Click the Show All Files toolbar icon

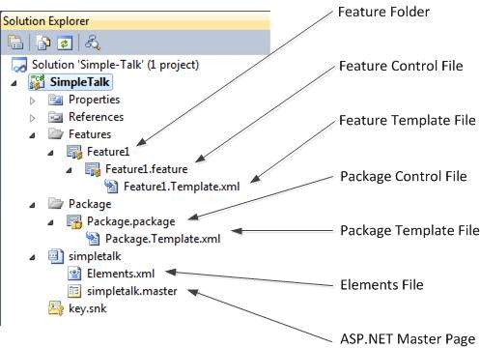tap(43, 43)
